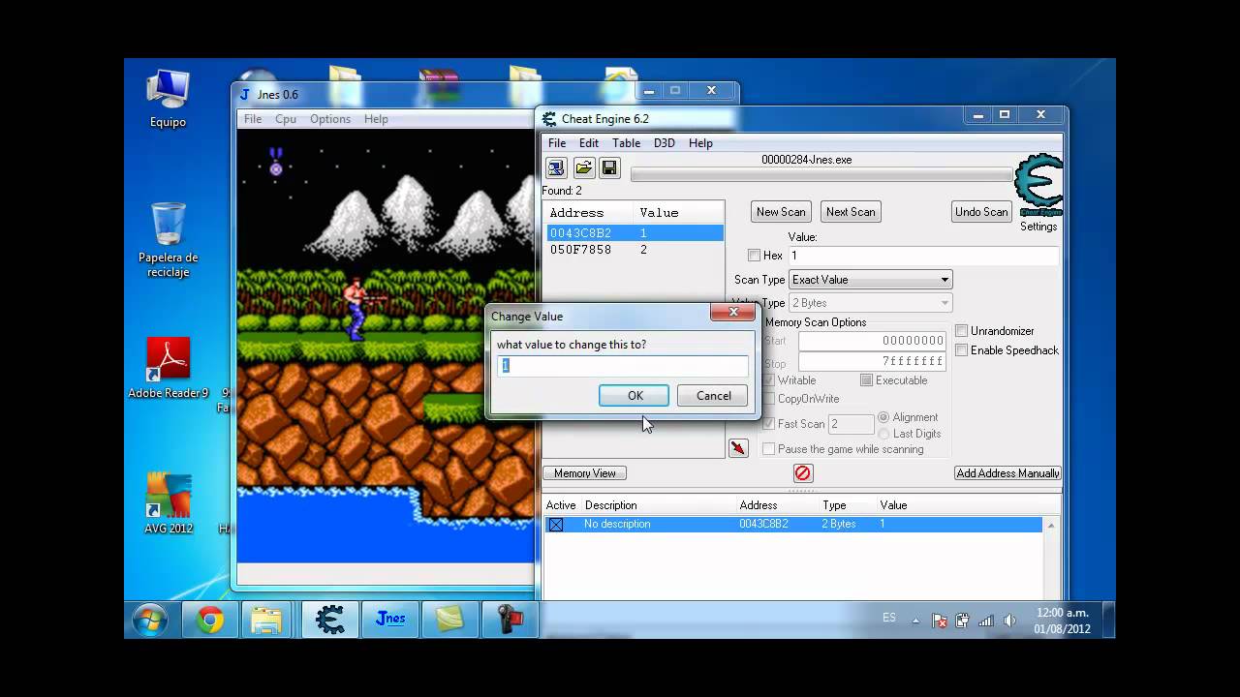Select found address 050F7858 row
This screenshot has width=1240, height=697.
coord(635,250)
